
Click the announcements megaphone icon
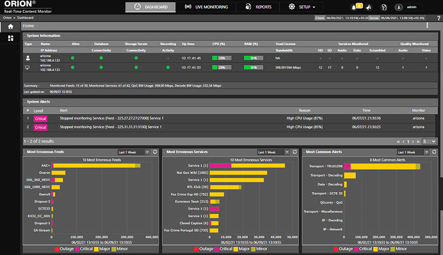pos(369,7)
